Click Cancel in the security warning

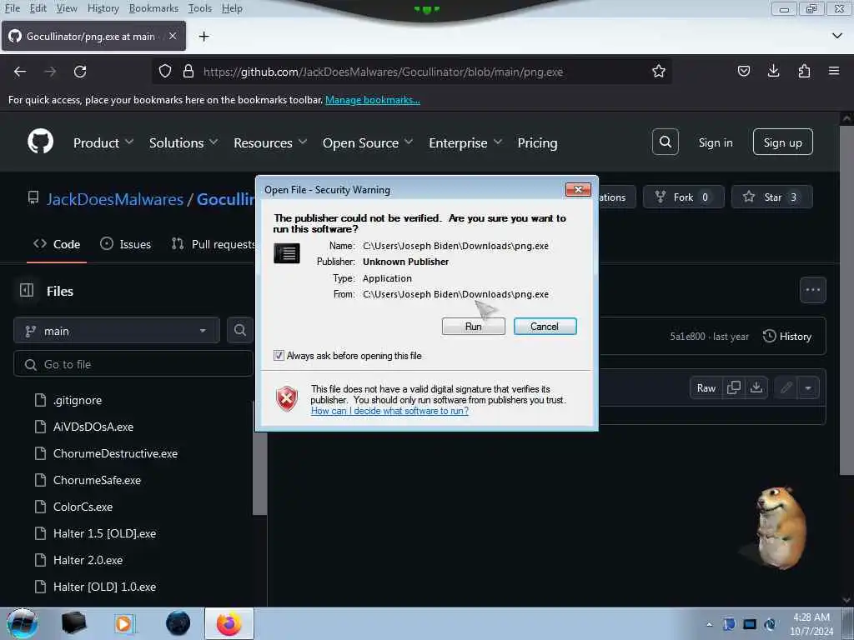[x=545, y=327]
